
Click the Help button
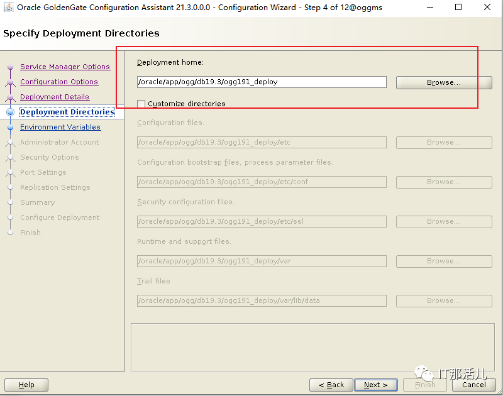(26, 385)
